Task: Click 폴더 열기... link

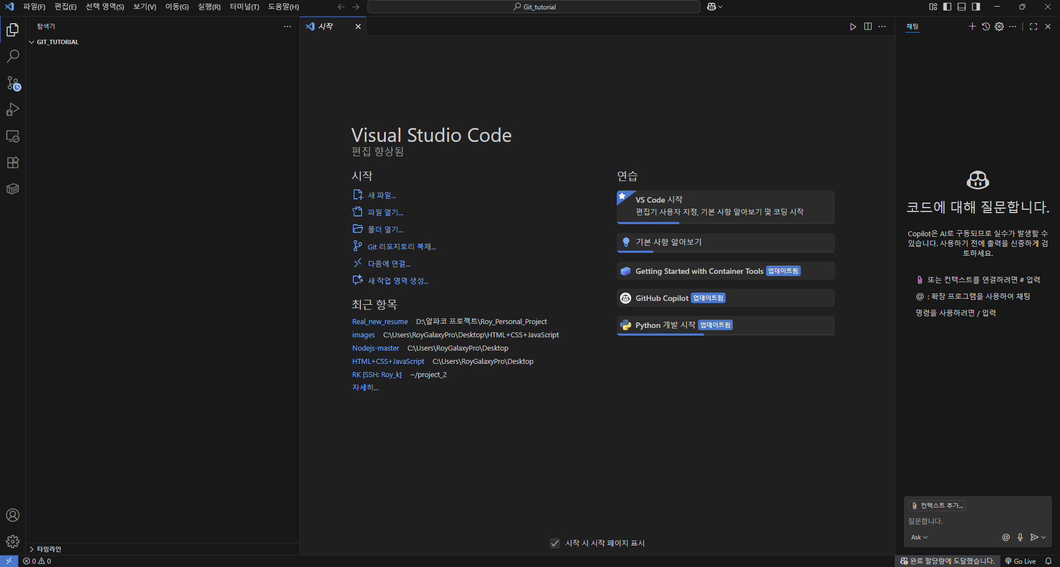Action: 378,230
